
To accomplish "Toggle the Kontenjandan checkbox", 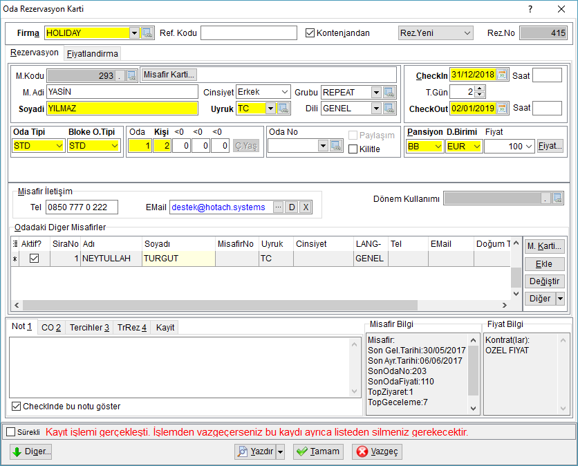I will (310, 32).
